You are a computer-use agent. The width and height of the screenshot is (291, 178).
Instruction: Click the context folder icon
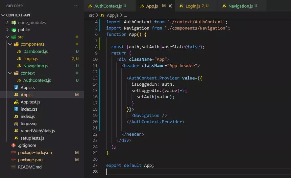click(x=16, y=73)
